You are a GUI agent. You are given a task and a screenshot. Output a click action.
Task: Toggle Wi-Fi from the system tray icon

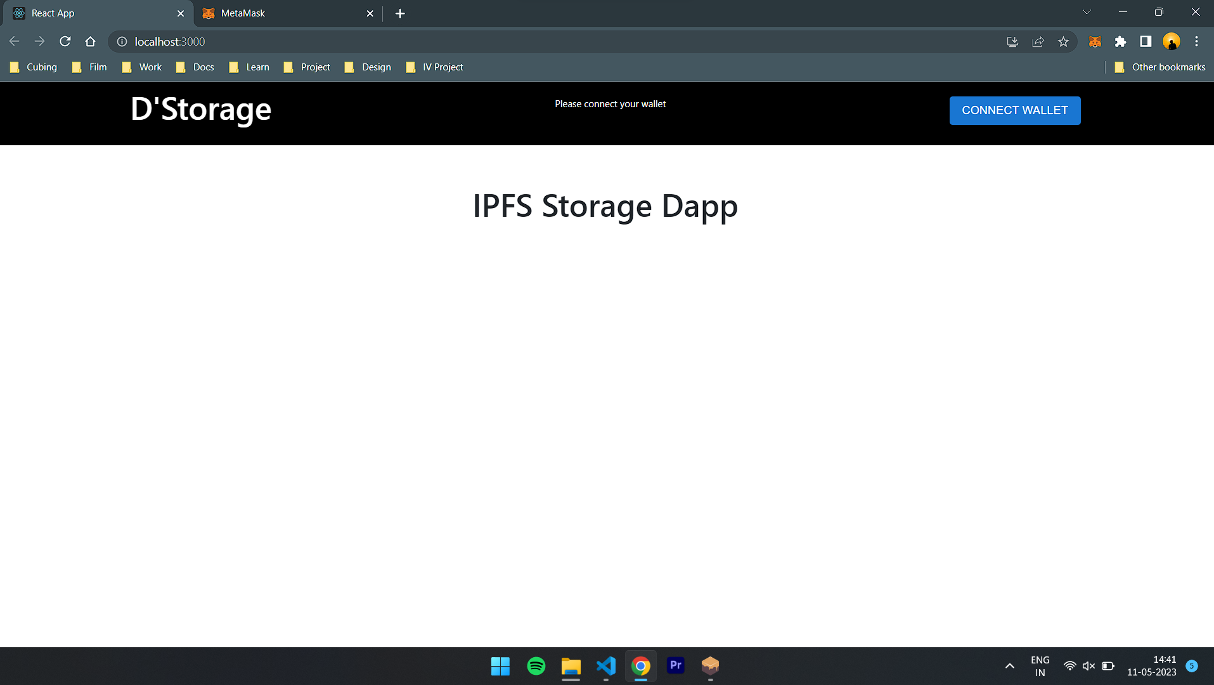pos(1069,665)
